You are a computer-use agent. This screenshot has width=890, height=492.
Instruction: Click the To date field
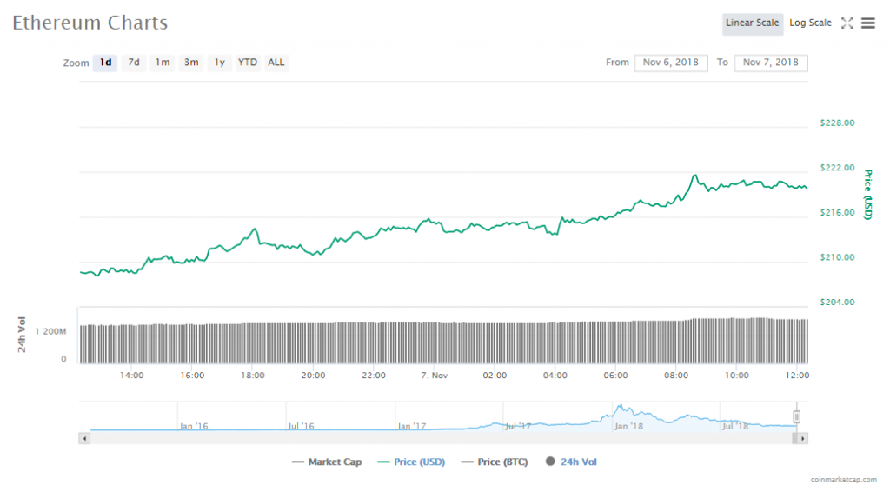[x=771, y=63]
